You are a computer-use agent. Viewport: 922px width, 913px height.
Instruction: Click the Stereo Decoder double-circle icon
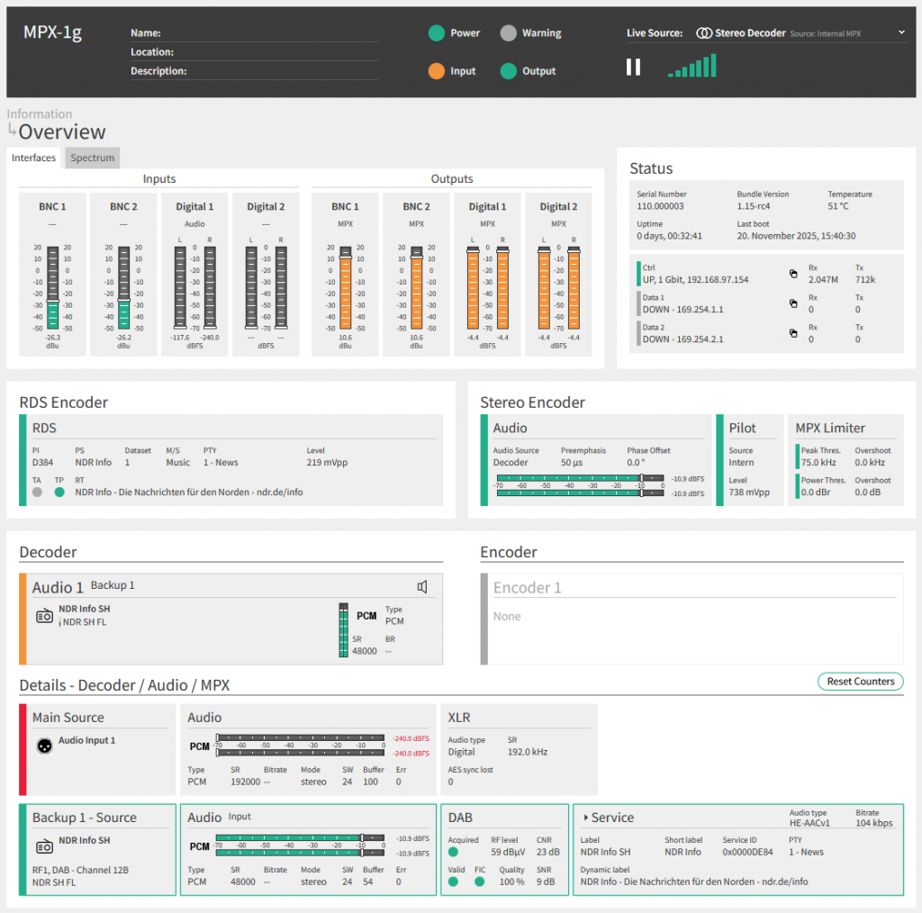click(x=704, y=33)
